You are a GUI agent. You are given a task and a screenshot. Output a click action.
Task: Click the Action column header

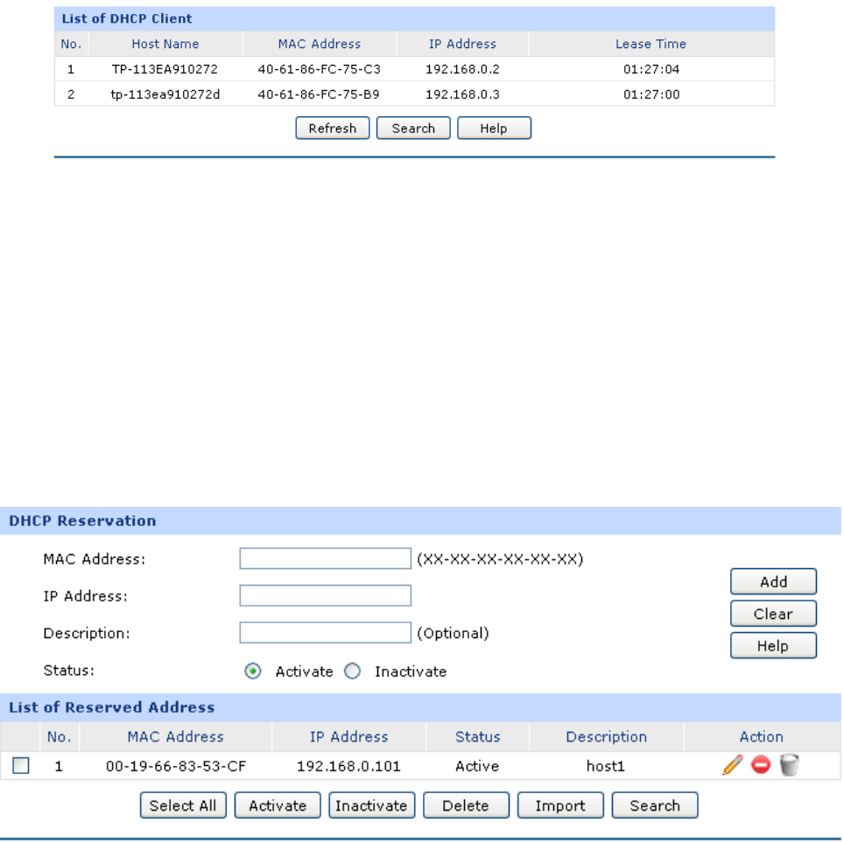[761, 737]
